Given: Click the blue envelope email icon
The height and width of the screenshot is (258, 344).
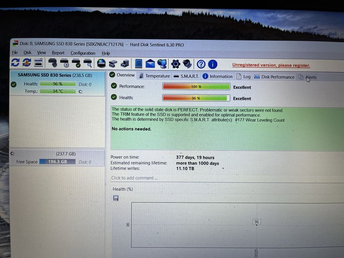Looking at the screenshot, I should (150, 64).
